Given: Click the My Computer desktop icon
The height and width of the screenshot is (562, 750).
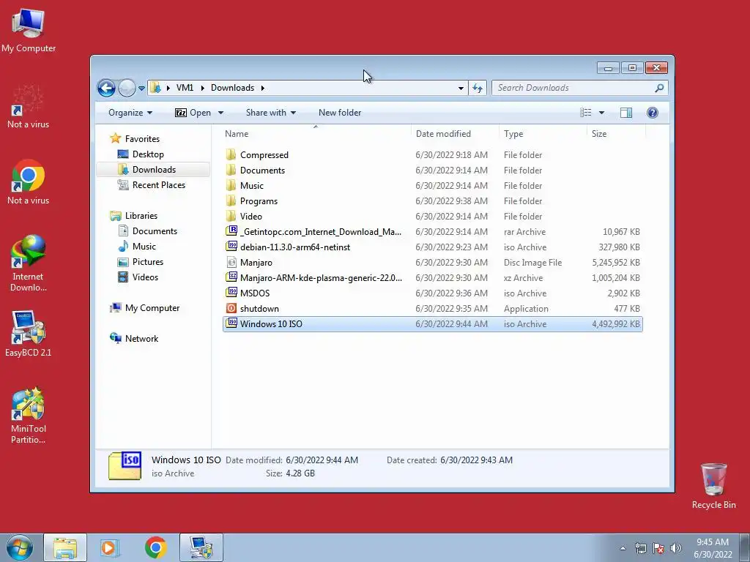Looking at the screenshot, I should (x=29, y=29).
